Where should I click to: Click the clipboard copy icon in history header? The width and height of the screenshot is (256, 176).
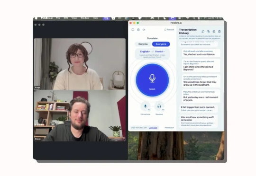(219, 31)
